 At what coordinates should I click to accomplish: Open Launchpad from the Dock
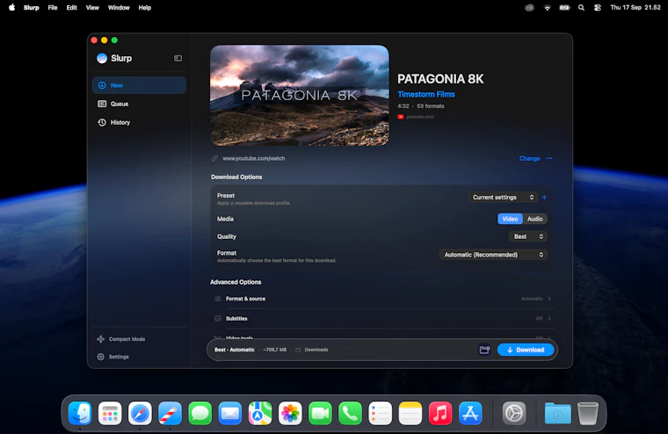pyautogui.click(x=110, y=413)
